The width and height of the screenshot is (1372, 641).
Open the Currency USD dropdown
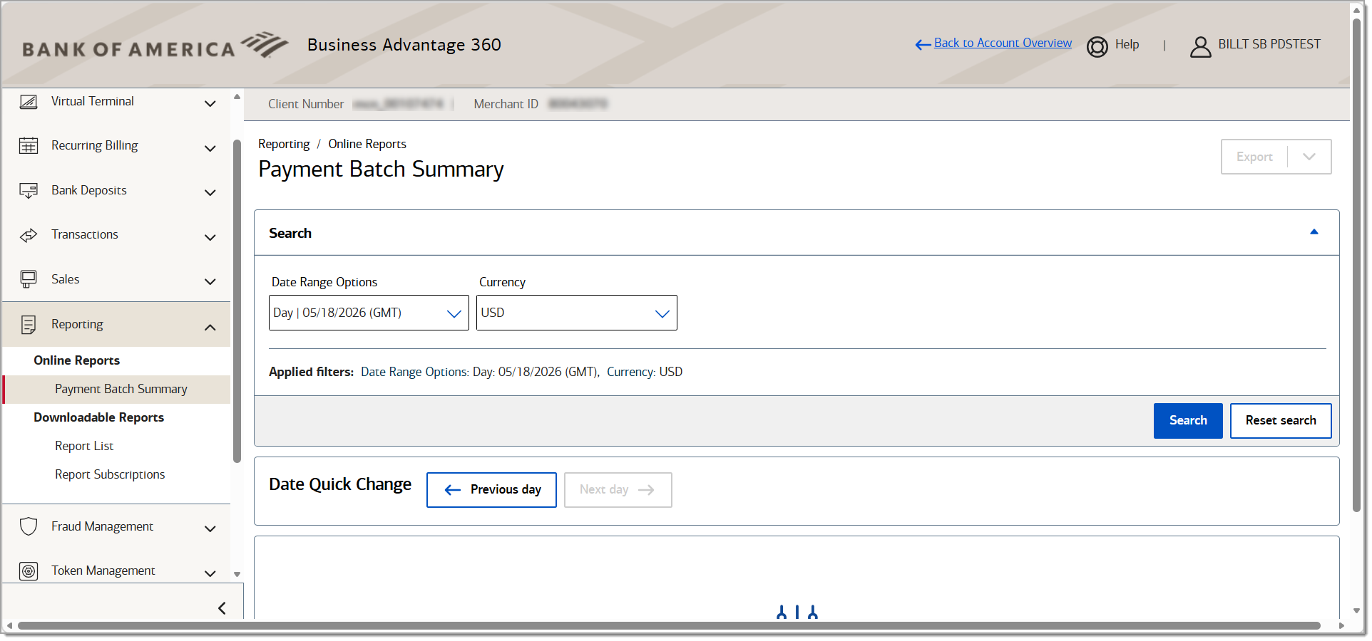[576, 313]
